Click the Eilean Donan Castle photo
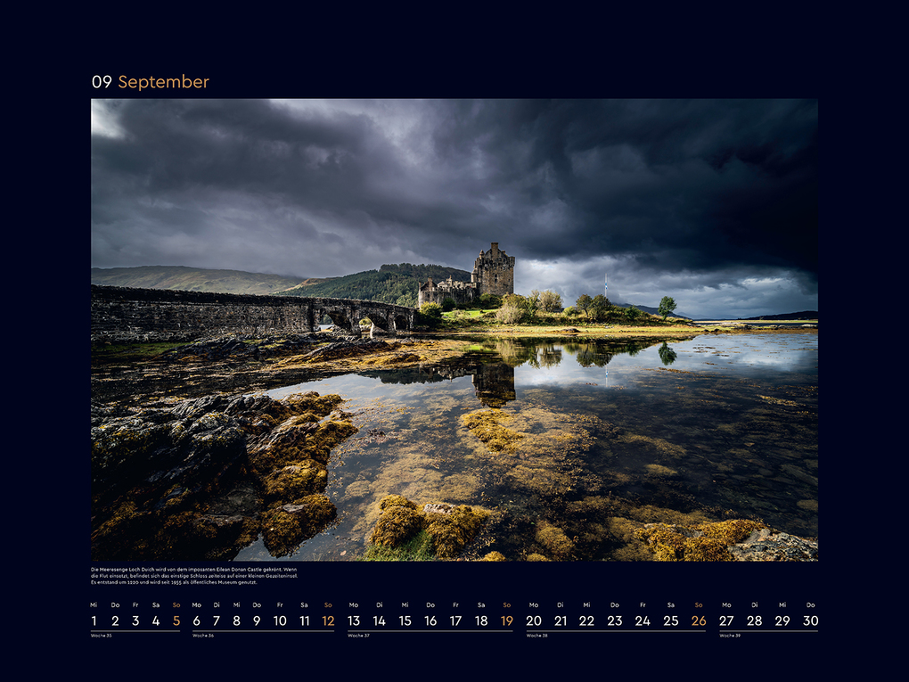This screenshot has width=909, height=682. (x=454, y=330)
